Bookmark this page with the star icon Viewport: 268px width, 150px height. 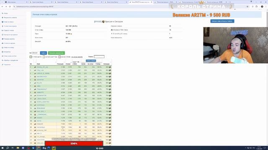point(247,7)
